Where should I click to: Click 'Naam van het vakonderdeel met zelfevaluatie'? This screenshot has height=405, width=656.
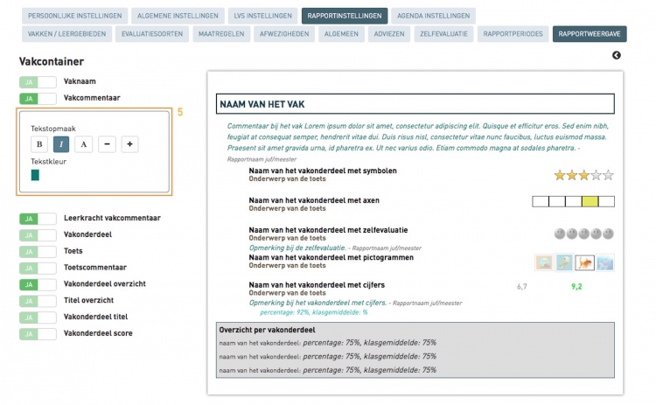(328, 230)
